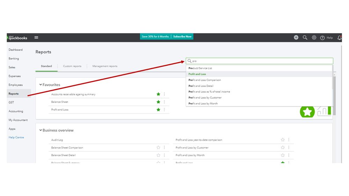Click the Subscribe Now button
The image size is (349, 196).
(x=182, y=36)
